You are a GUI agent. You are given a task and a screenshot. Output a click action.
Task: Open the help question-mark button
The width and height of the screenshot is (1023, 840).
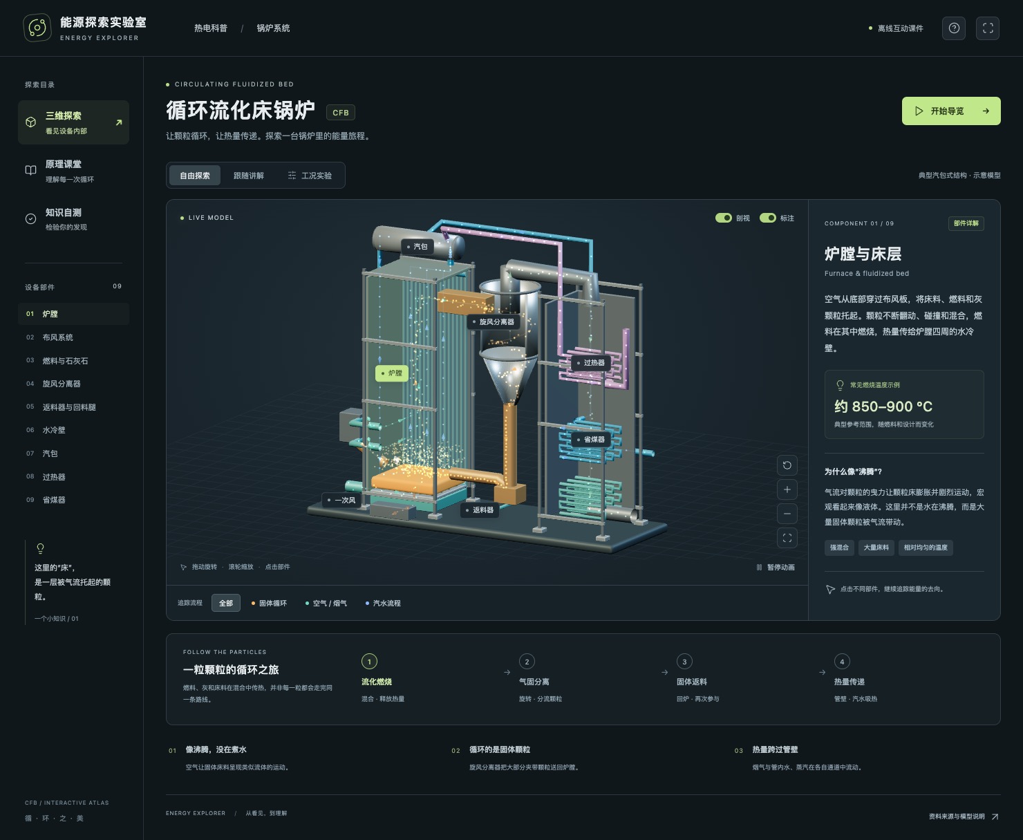(x=954, y=28)
